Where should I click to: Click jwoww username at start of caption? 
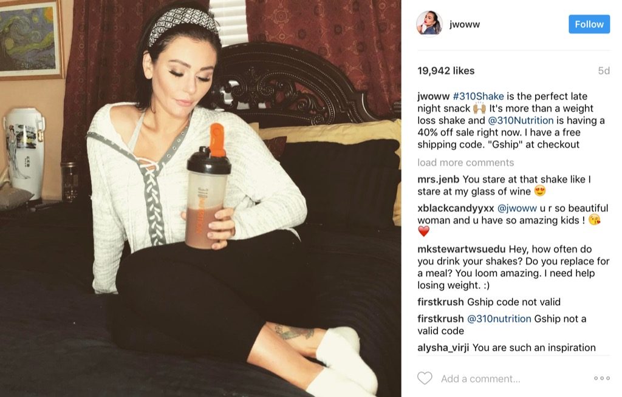[433, 96]
